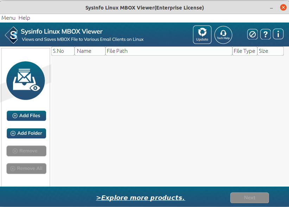Close the MBOX Viewer window

(x=283, y=7)
